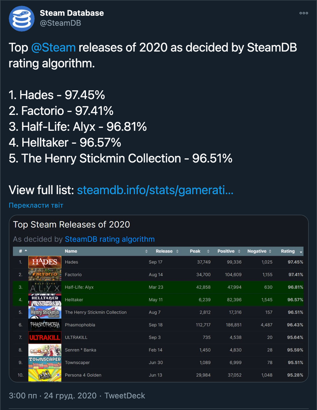Click the Hades game thumbnail
The width and height of the screenshot is (317, 410).
(x=45, y=262)
